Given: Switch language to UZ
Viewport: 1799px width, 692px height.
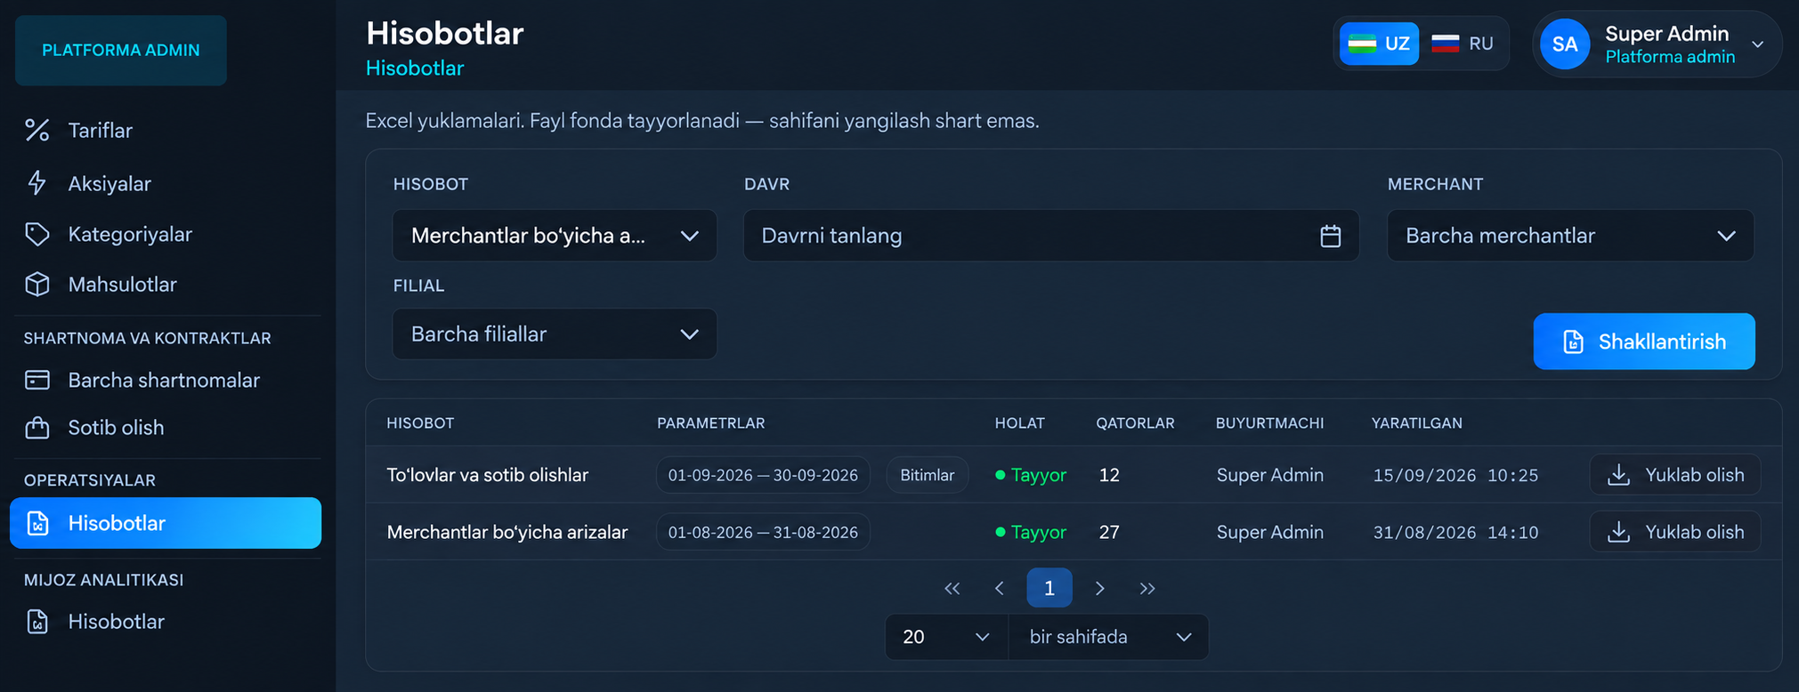Looking at the screenshot, I should (x=1380, y=44).
